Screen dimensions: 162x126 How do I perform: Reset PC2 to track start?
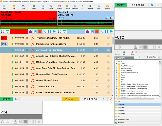92,31
